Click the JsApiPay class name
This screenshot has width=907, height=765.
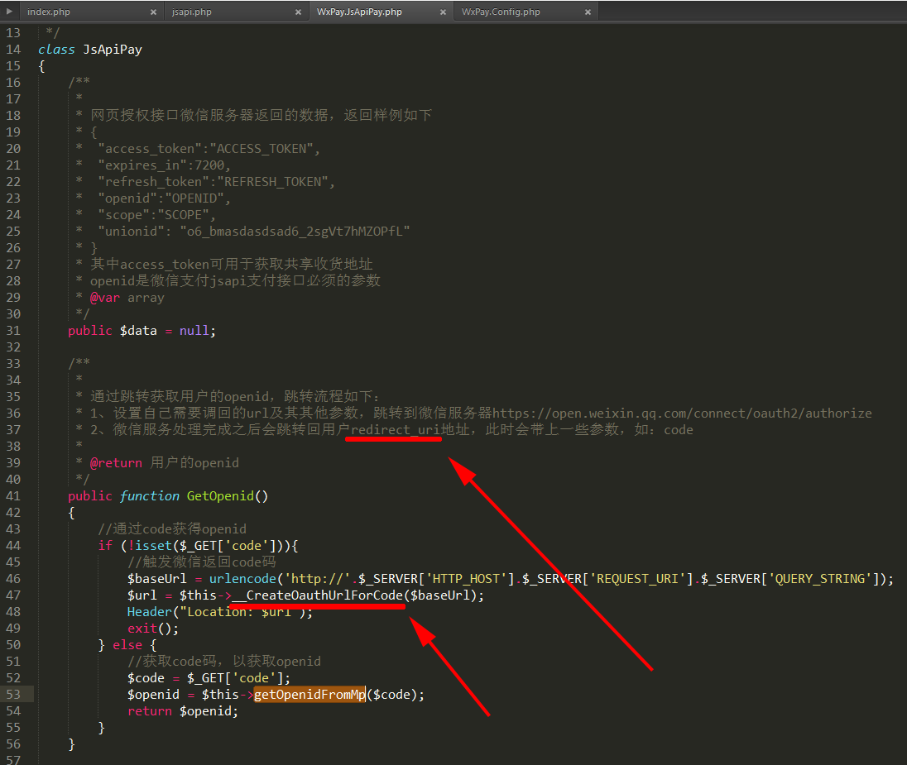pyautogui.click(x=113, y=50)
